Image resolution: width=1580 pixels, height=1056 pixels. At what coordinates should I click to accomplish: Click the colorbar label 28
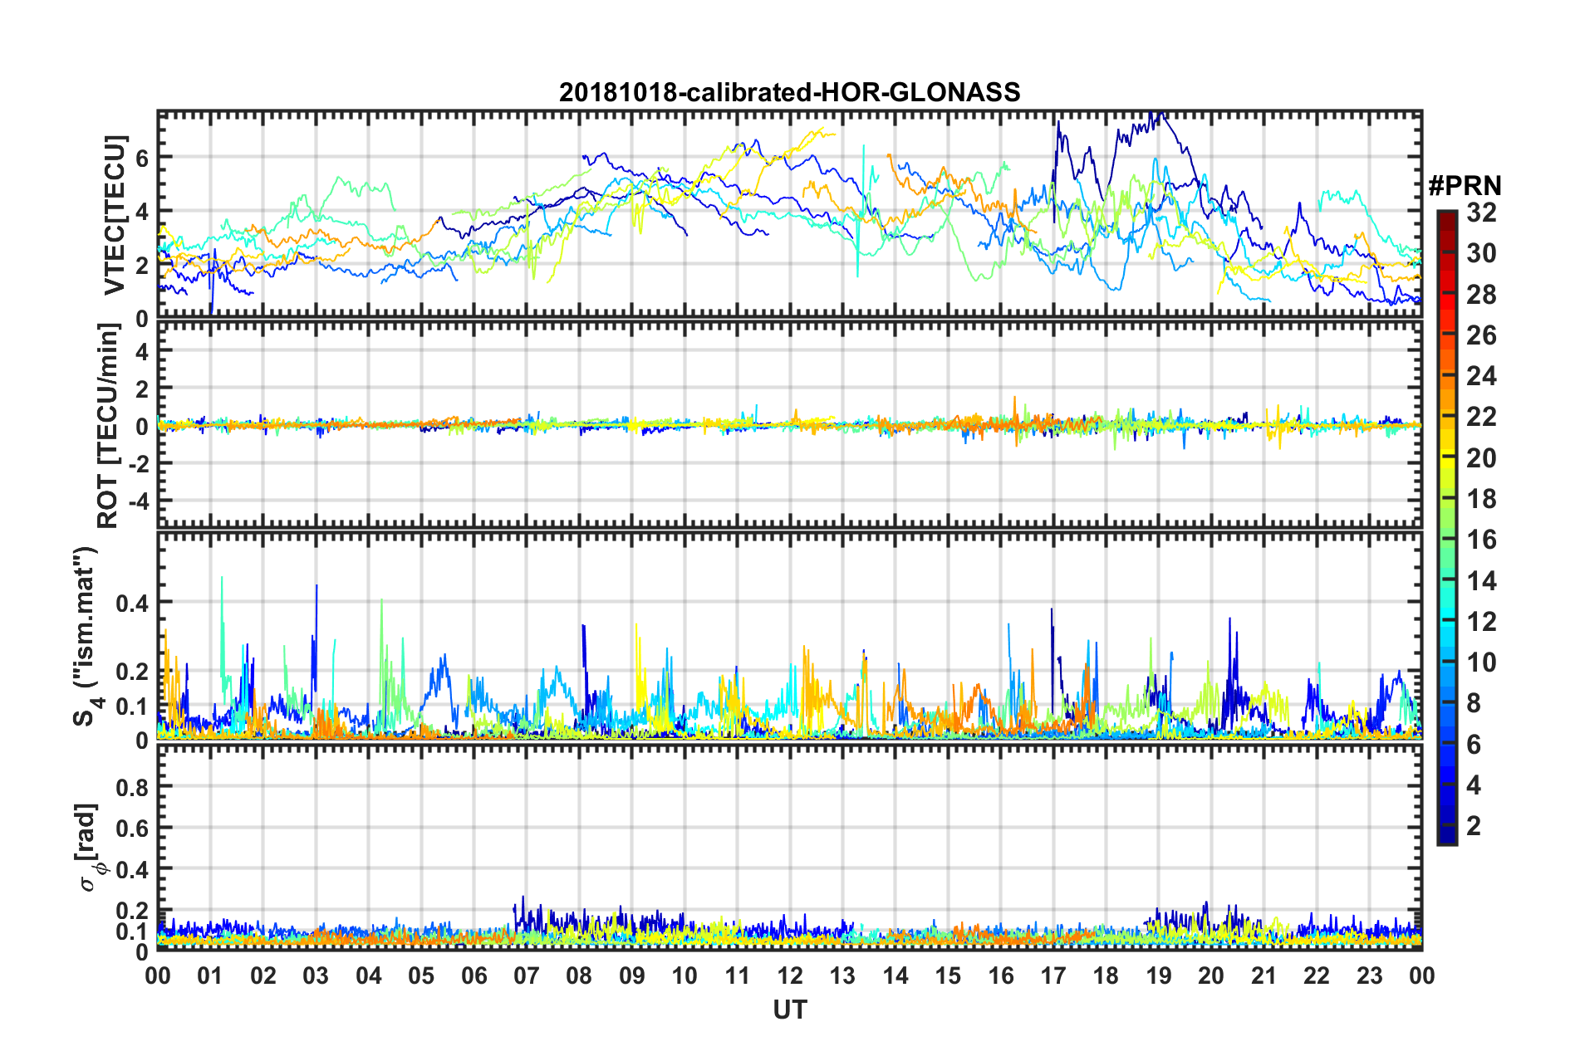(1481, 295)
